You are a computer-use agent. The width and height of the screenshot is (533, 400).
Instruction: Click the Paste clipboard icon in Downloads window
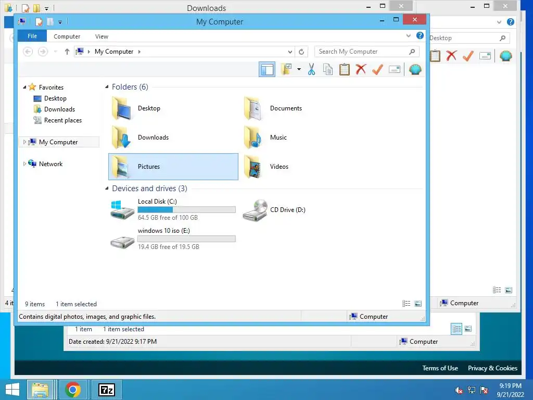[x=435, y=56]
